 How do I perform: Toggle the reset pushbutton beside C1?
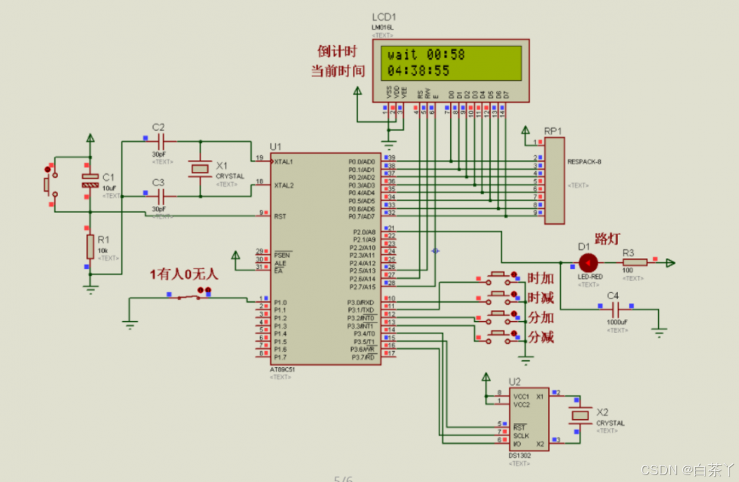click(51, 184)
